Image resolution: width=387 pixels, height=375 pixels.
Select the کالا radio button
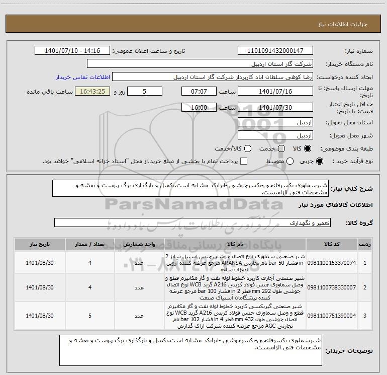pyautogui.click(x=308, y=148)
